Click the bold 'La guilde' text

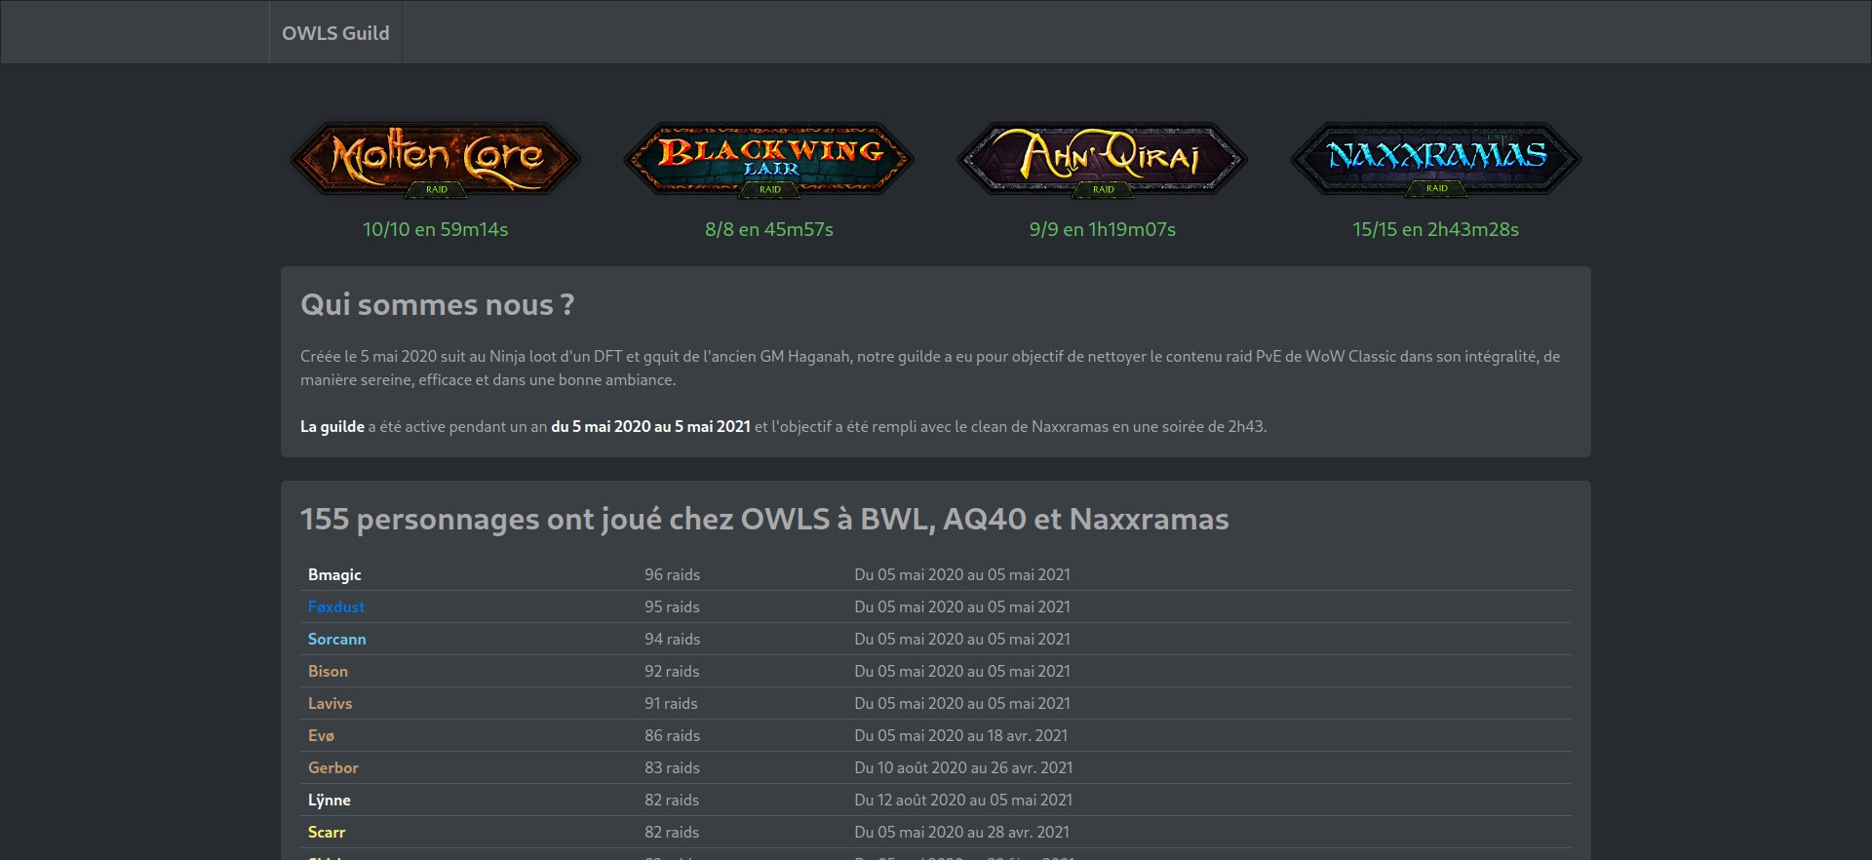(332, 426)
